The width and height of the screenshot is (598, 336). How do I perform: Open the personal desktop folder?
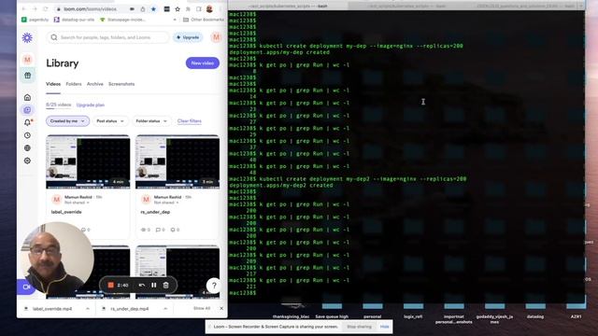click(372, 309)
